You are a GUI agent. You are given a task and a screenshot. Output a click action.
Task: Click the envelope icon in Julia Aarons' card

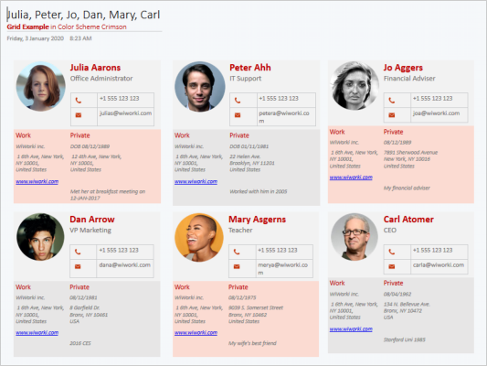coord(79,115)
